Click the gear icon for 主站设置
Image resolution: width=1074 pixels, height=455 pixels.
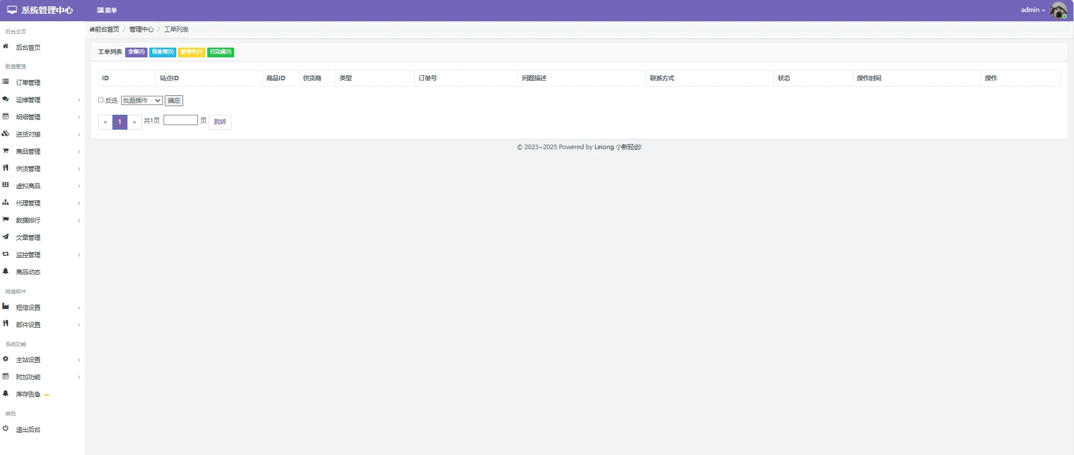point(6,359)
